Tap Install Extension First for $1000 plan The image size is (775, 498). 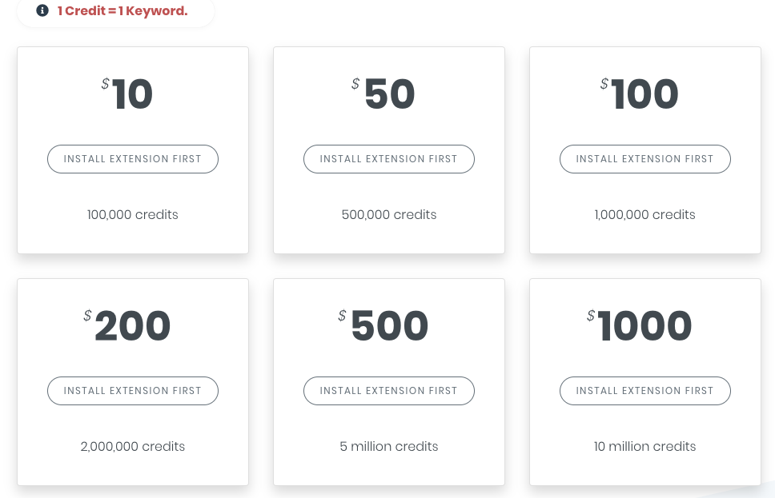point(644,391)
